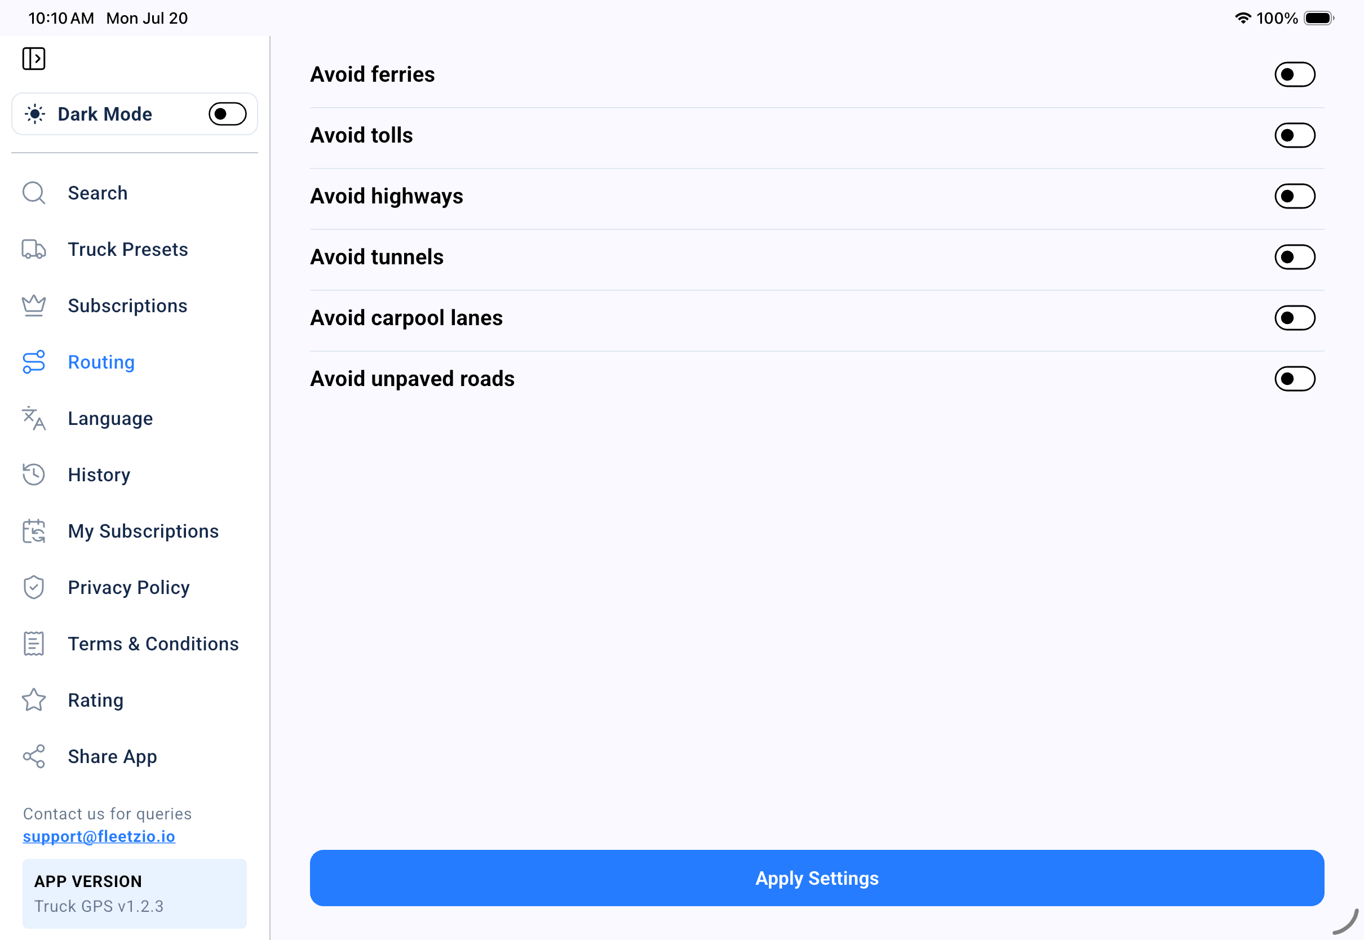Click the Subscriptions crown icon
This screenshot has width=1364, height=940.
(34, 305)
